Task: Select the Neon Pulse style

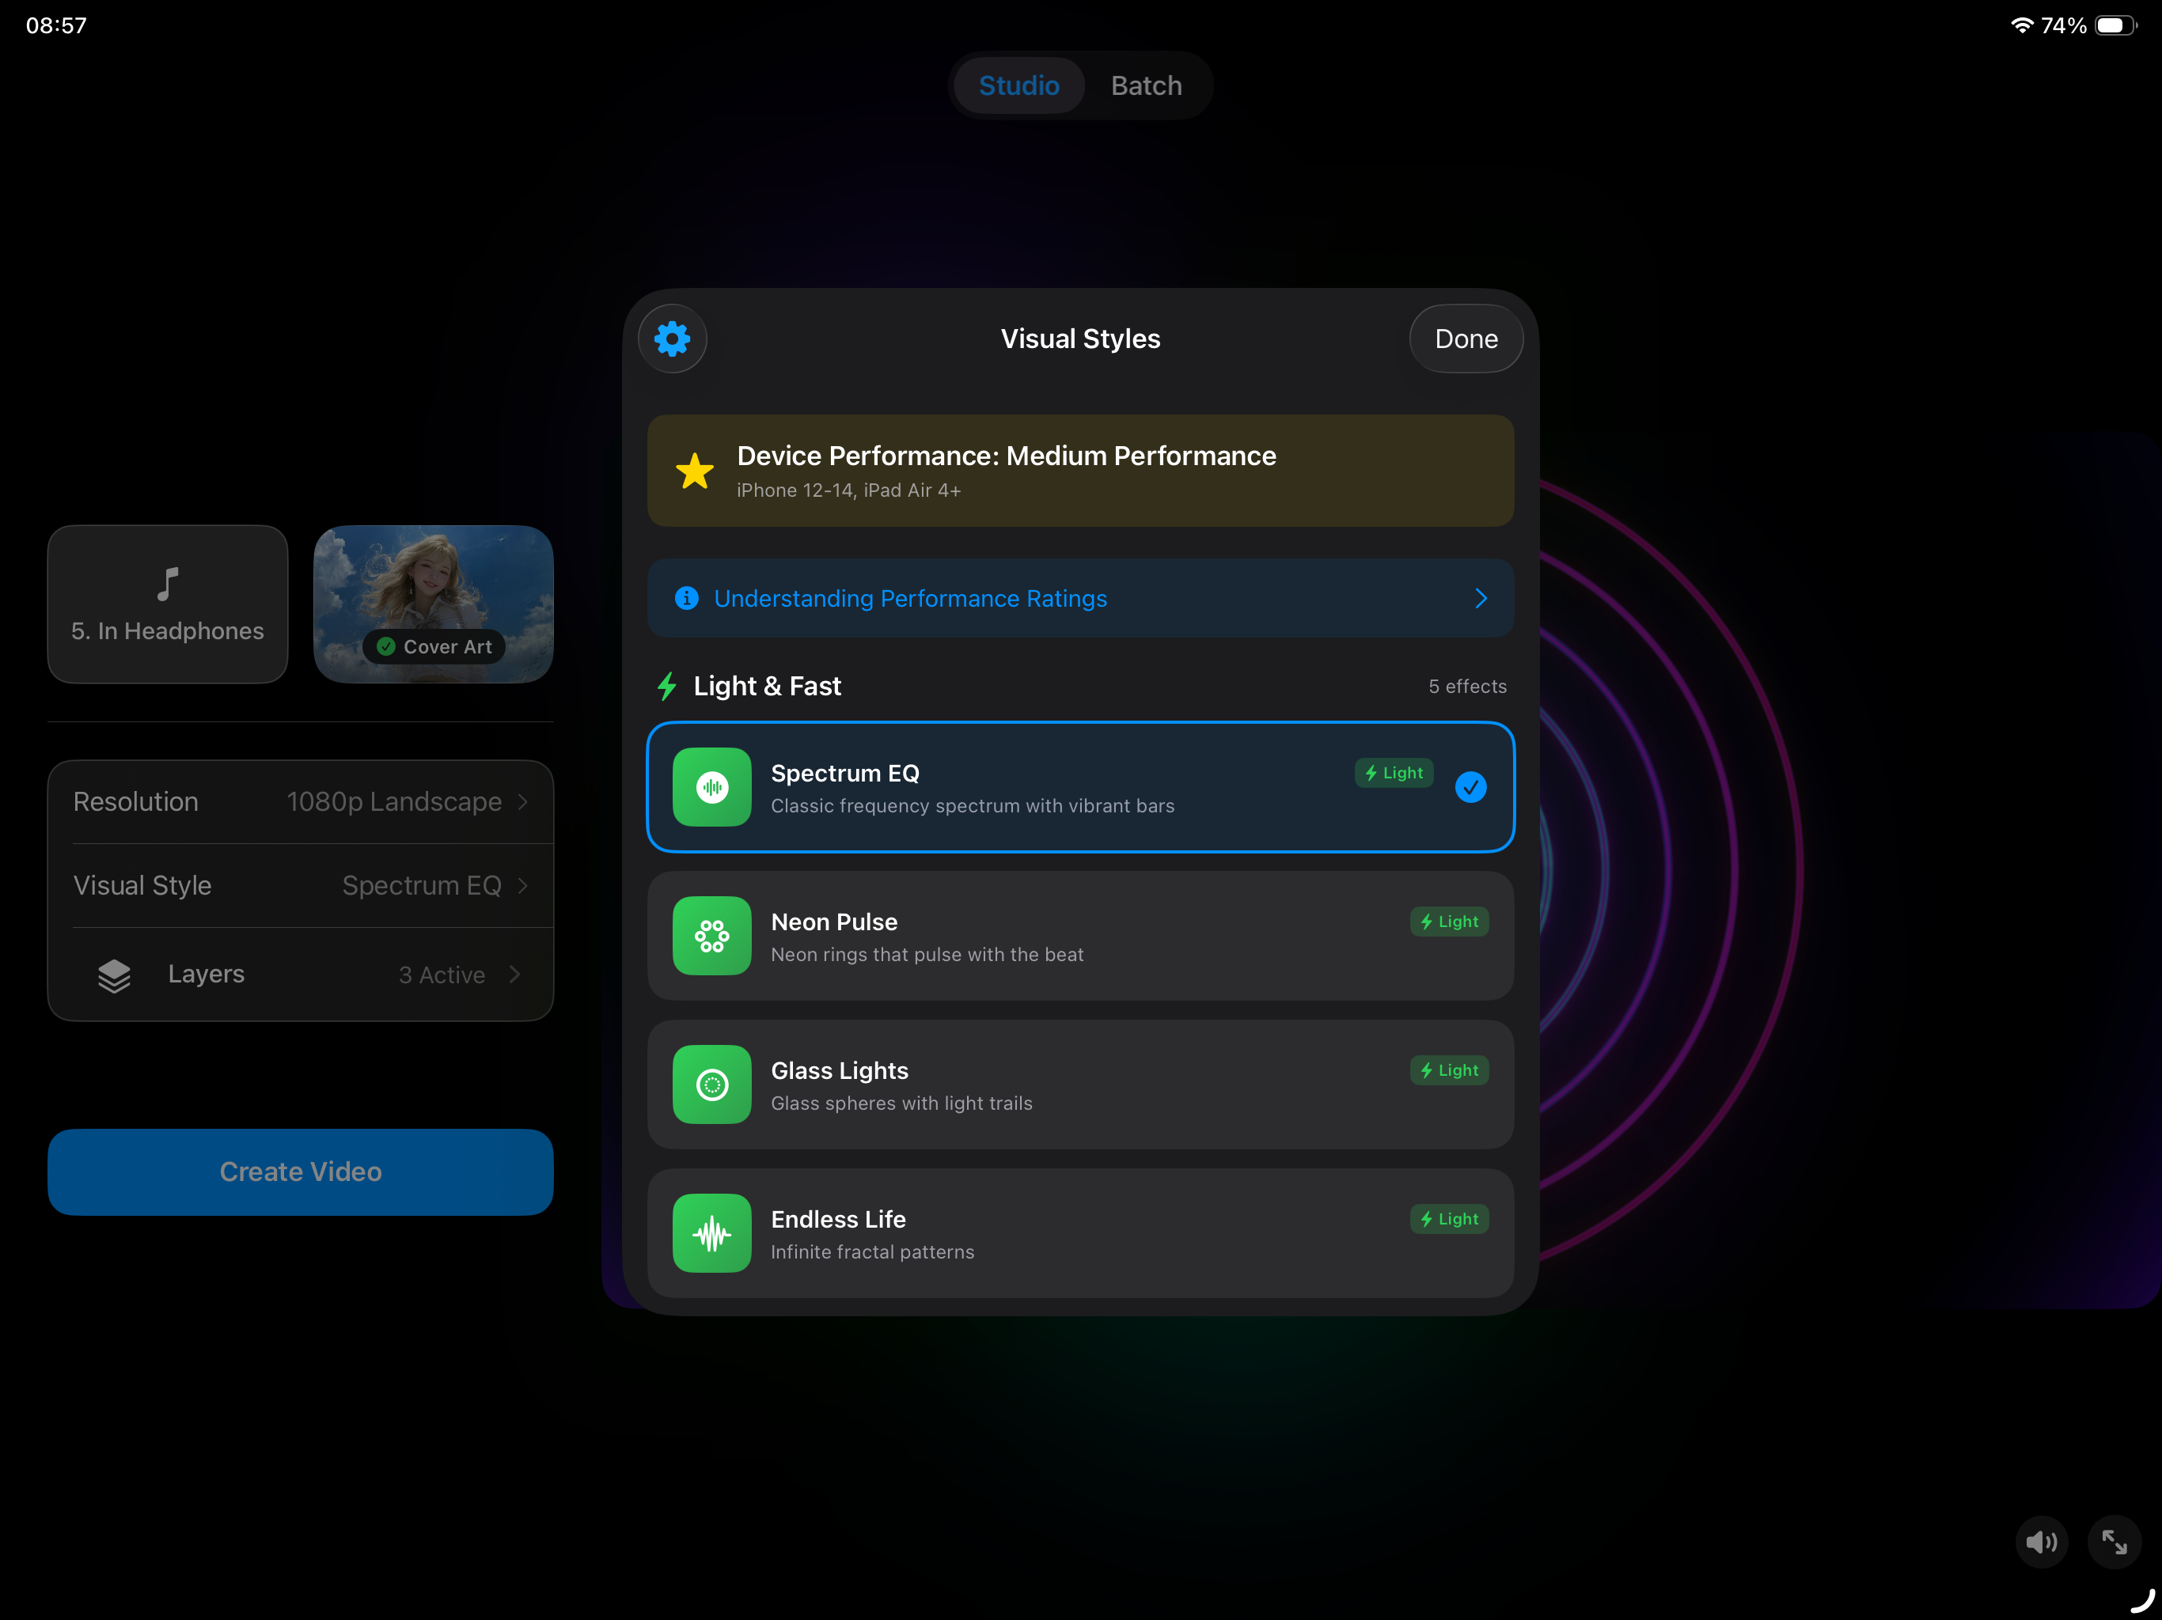Action: [x=1080, y=936]
